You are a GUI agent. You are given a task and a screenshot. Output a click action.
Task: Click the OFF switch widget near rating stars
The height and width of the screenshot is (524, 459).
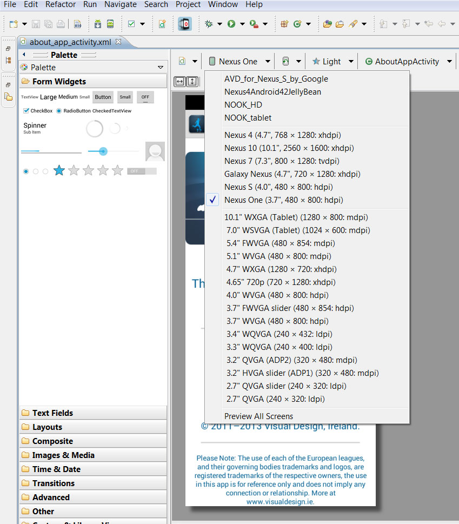142,171
